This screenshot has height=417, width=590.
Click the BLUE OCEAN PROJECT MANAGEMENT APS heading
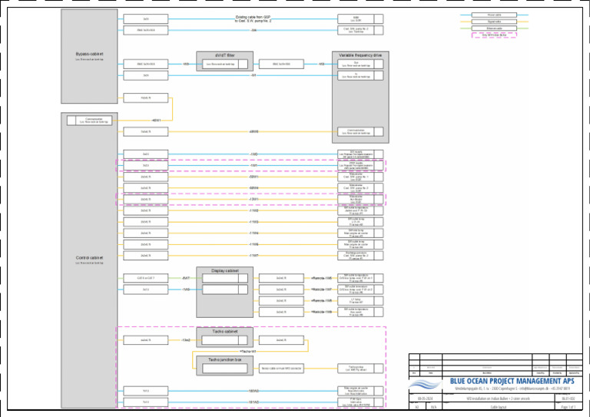(512, 381)
